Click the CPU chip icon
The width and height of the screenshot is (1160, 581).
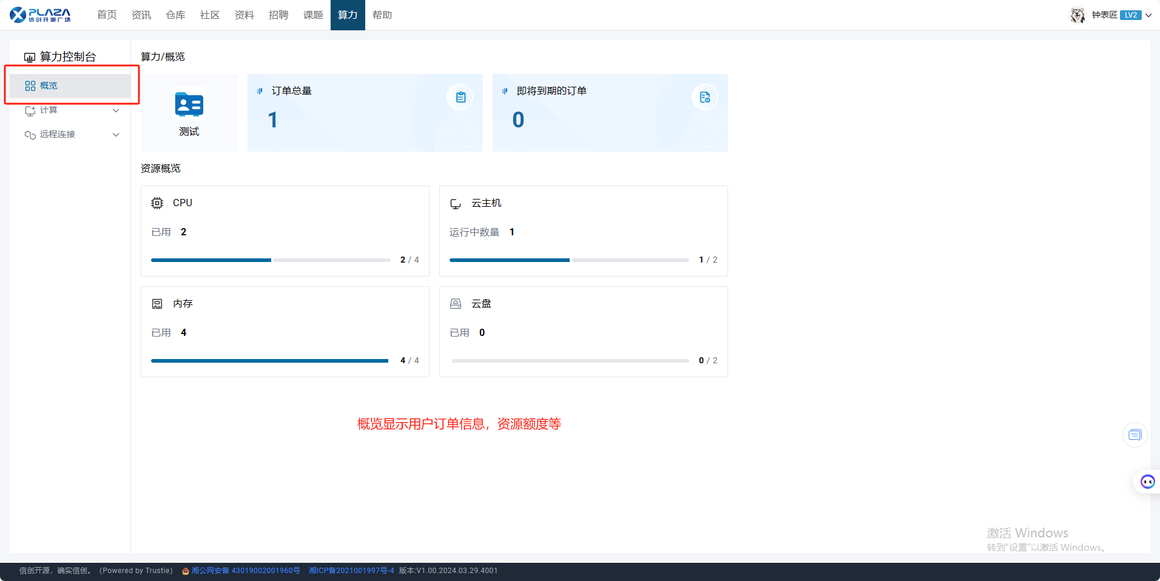click(157, 203)
